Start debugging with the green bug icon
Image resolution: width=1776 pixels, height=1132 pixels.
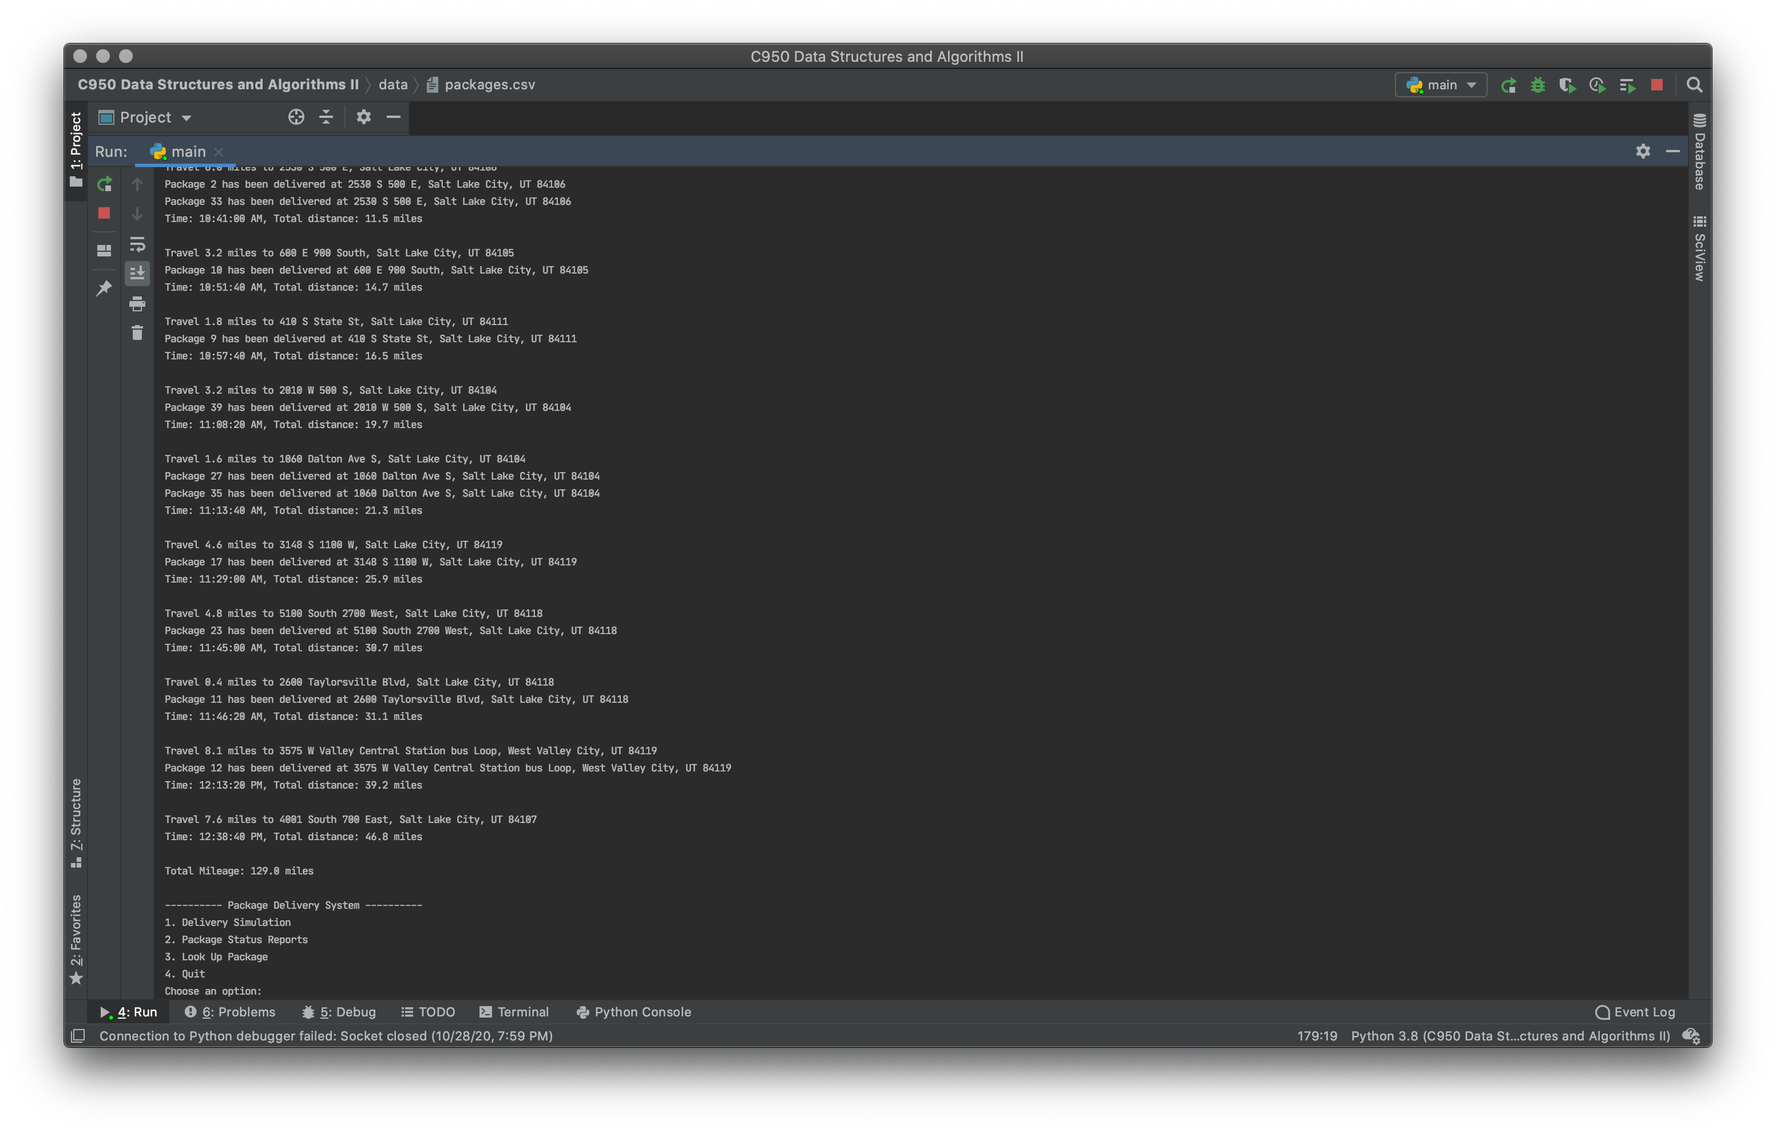1538,86
